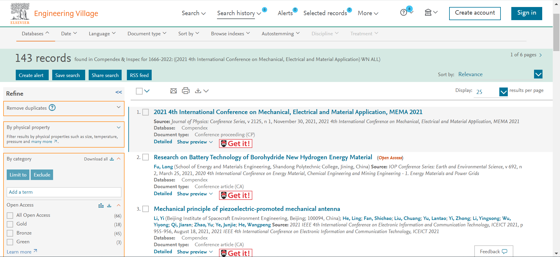Open Alerts
The image size is (560, 257).
point(285,13)
